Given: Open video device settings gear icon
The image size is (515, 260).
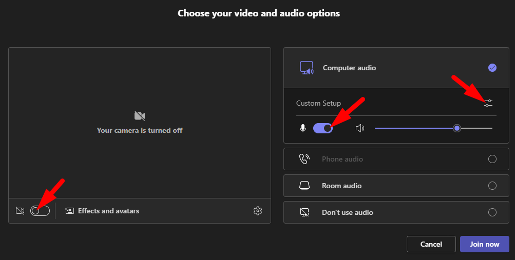Looking at the screenshot, I should (x=258, y=210).
